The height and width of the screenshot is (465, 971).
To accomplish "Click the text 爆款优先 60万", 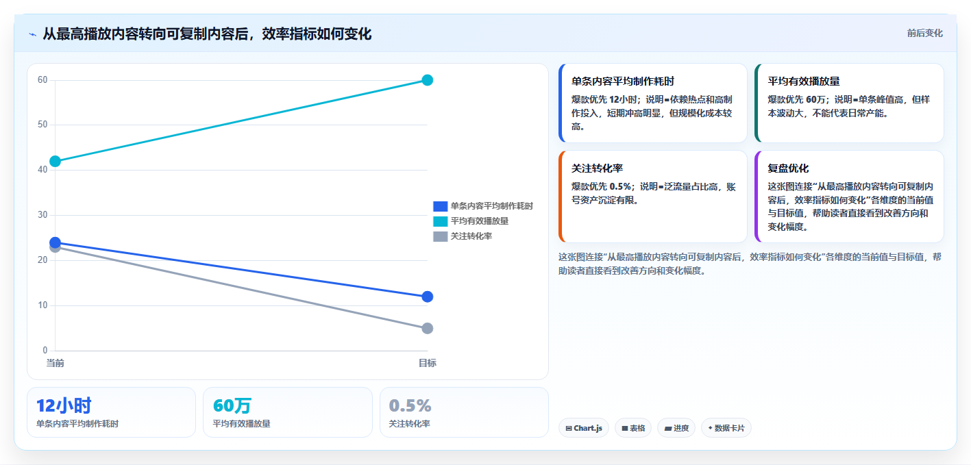I will [797, 99].
